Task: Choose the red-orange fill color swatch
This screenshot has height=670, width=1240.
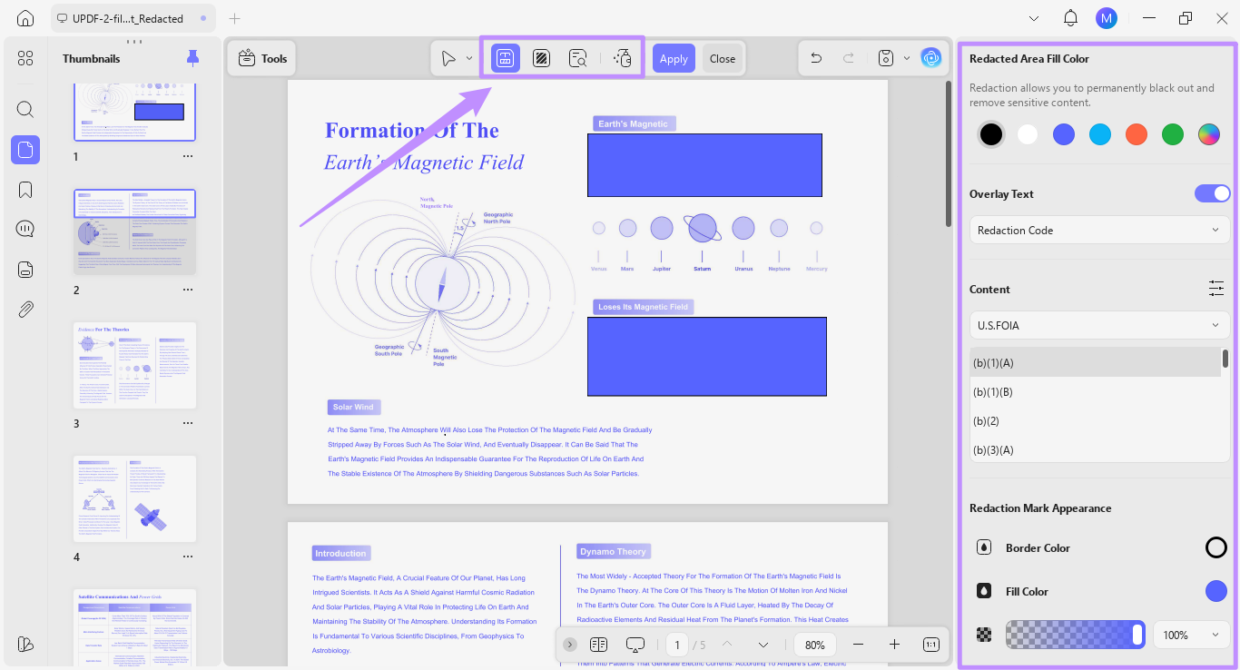Action: (1137, 134)
